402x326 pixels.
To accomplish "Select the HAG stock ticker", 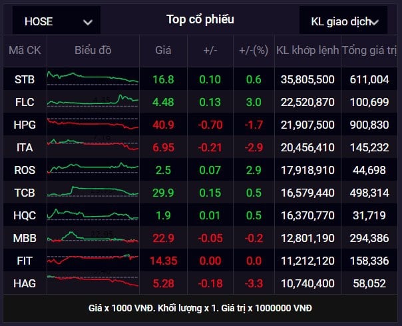I will click(x=25, y=283).
